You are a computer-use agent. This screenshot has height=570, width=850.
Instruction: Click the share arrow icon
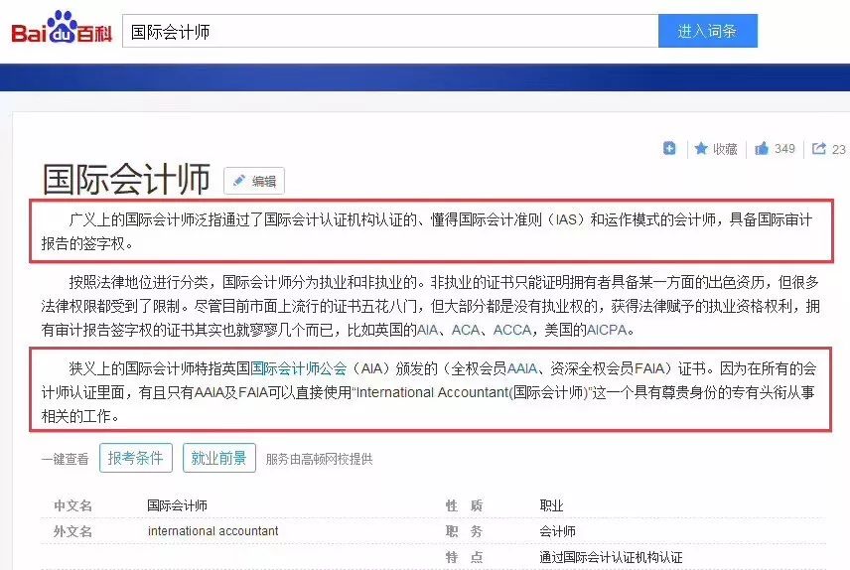tap(818, 148)
